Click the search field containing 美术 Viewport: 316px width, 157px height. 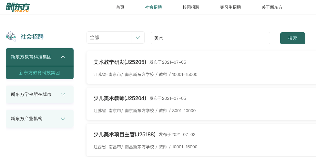click(210, 38)
